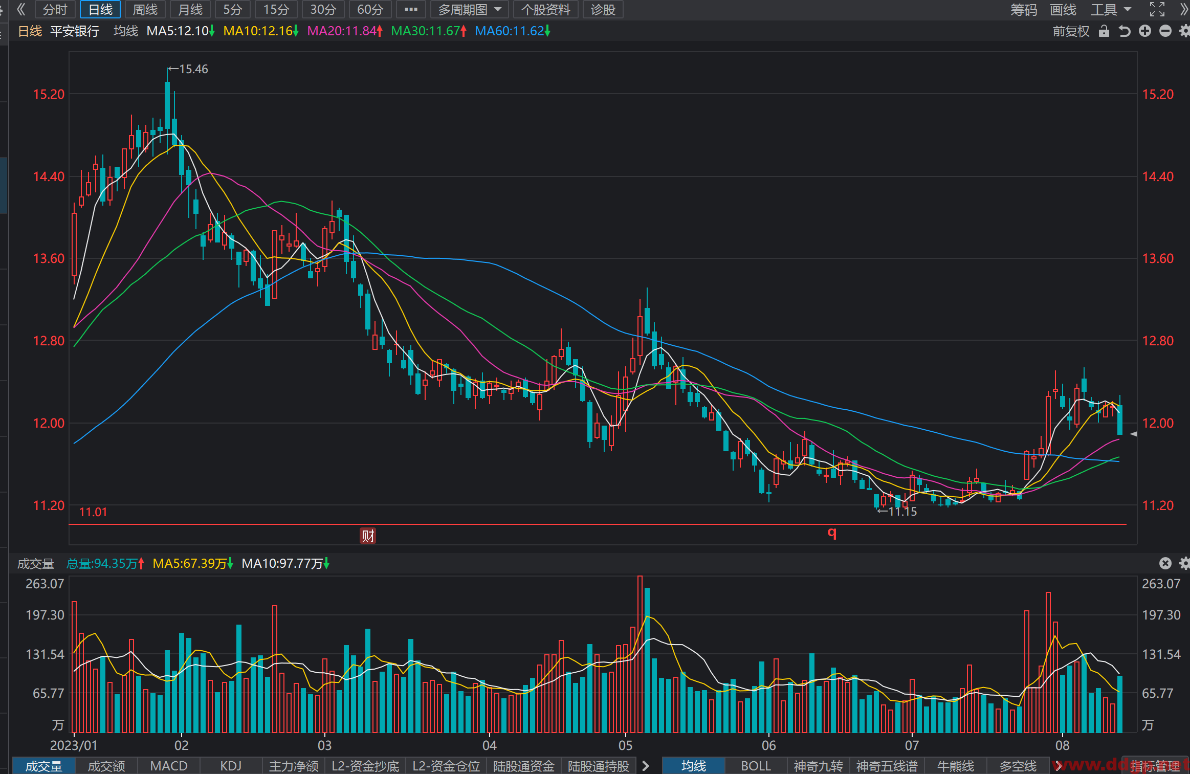The image size is (1190, 774).
Task: Select 陆股通持股 indicator tab
Action: (x=599, y=766)
